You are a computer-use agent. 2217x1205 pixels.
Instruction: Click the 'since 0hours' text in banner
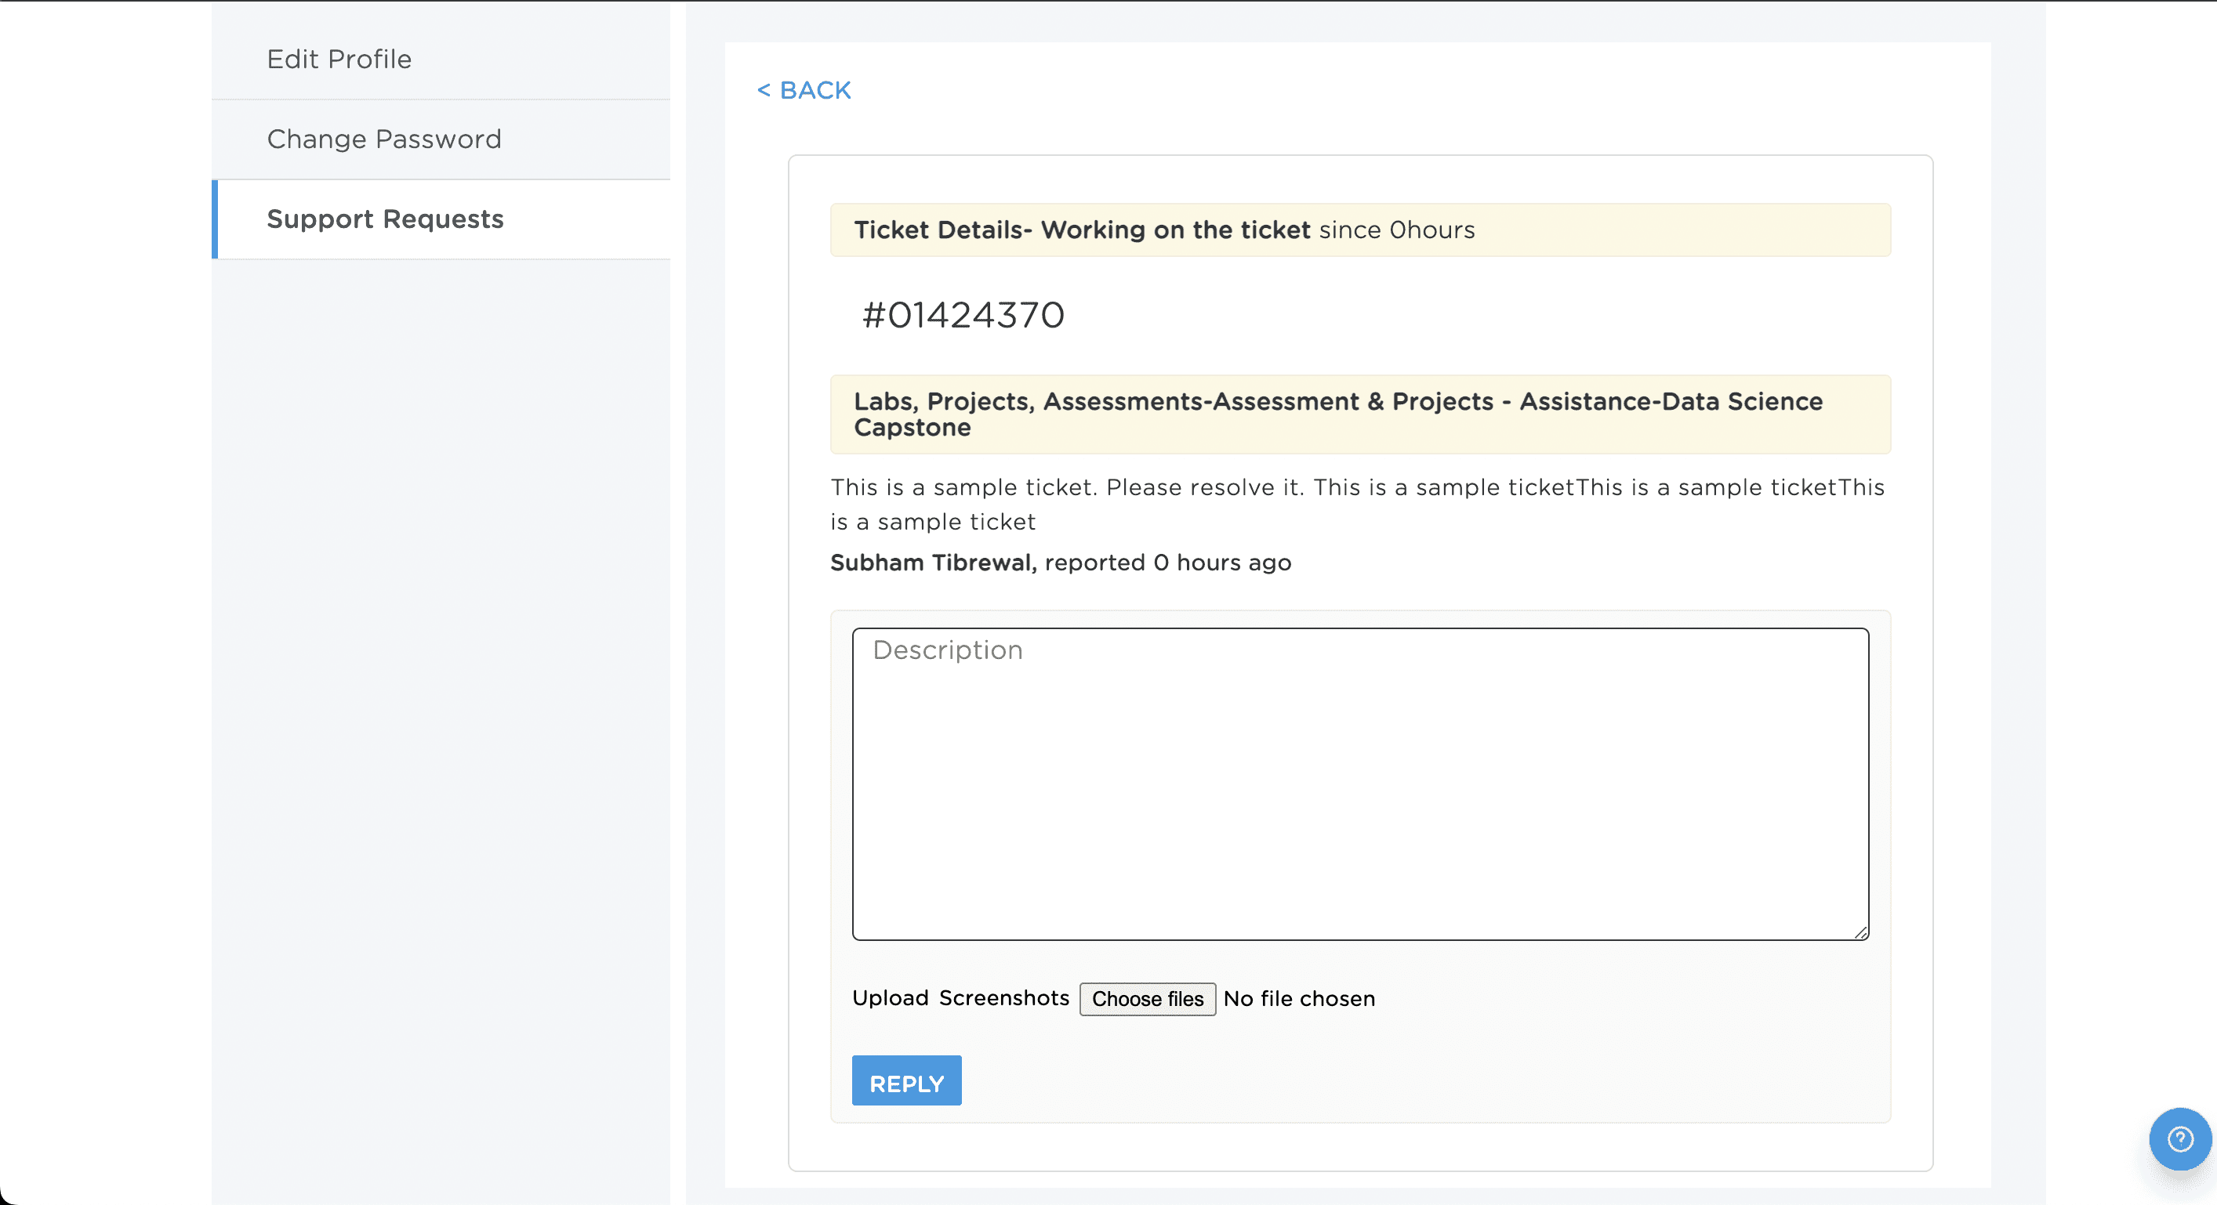coord(1396,230)
